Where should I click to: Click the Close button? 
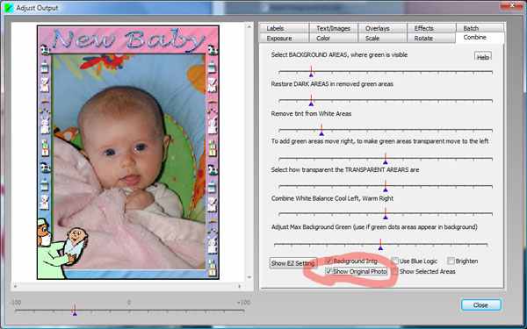[x=481, y=304]
